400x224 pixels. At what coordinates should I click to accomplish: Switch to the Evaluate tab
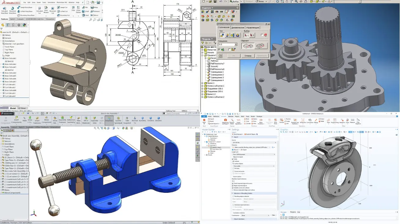point(20,19)
